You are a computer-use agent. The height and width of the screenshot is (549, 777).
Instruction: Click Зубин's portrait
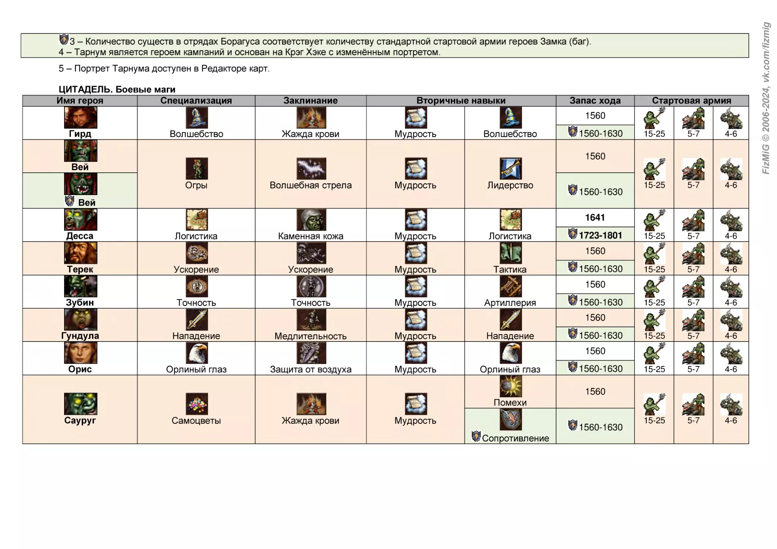click(81, 286)
